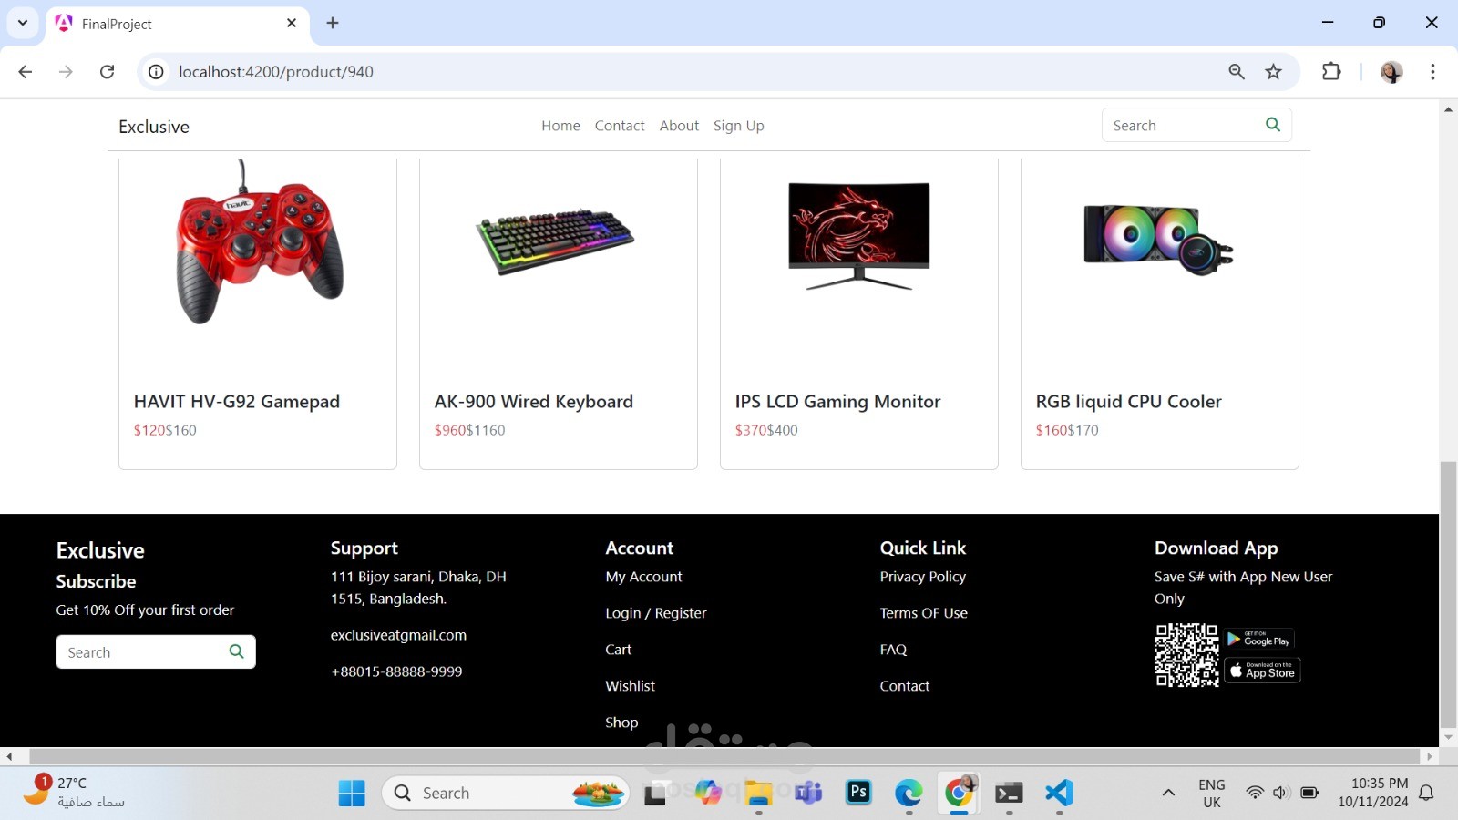Launch Photoshop from the taskbar
This screenshot has width=1458, height=820.
[x=858, y=793]
